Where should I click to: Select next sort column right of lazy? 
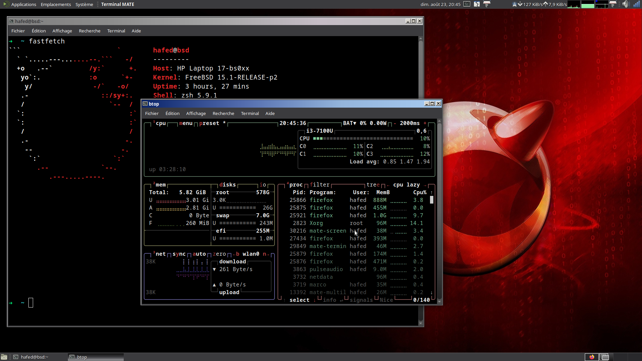tap(425, 185)
